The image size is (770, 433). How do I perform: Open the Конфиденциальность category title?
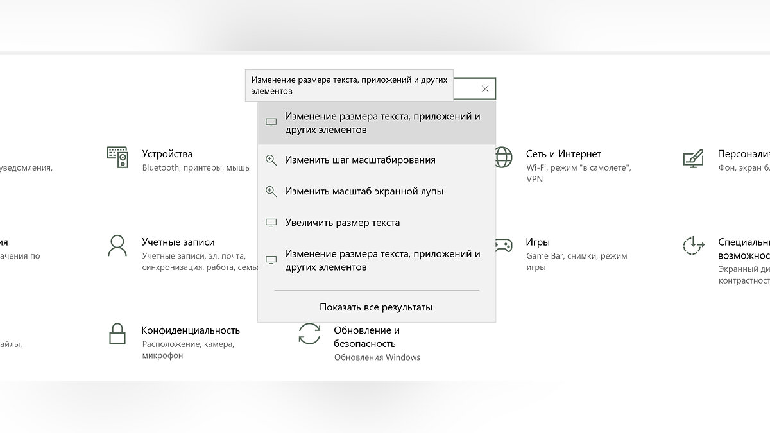191,330
